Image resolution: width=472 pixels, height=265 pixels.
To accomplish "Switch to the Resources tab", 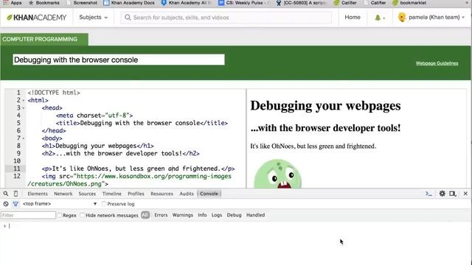I will 162,194.
